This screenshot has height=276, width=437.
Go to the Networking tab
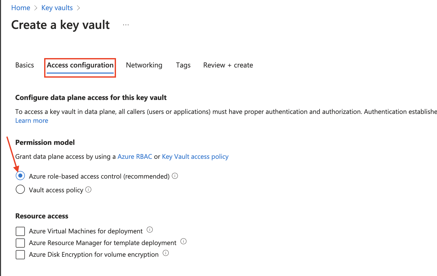(144, 65)
